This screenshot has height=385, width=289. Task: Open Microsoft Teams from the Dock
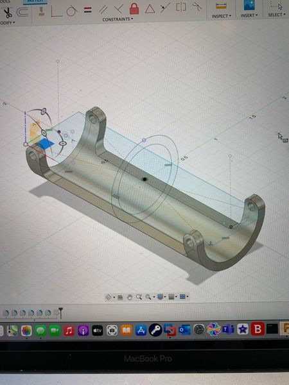(x=228, y=329)
